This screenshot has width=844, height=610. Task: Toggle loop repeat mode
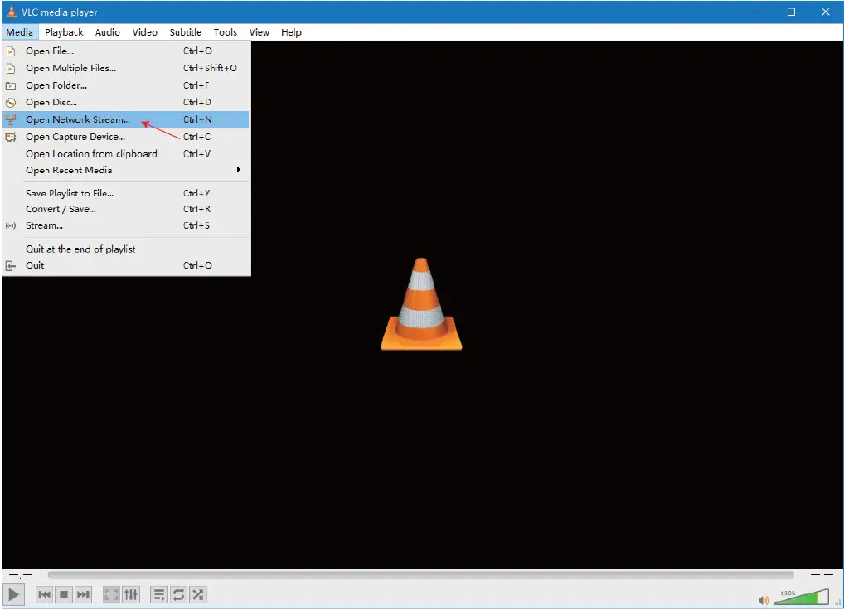tap(178, 594)
